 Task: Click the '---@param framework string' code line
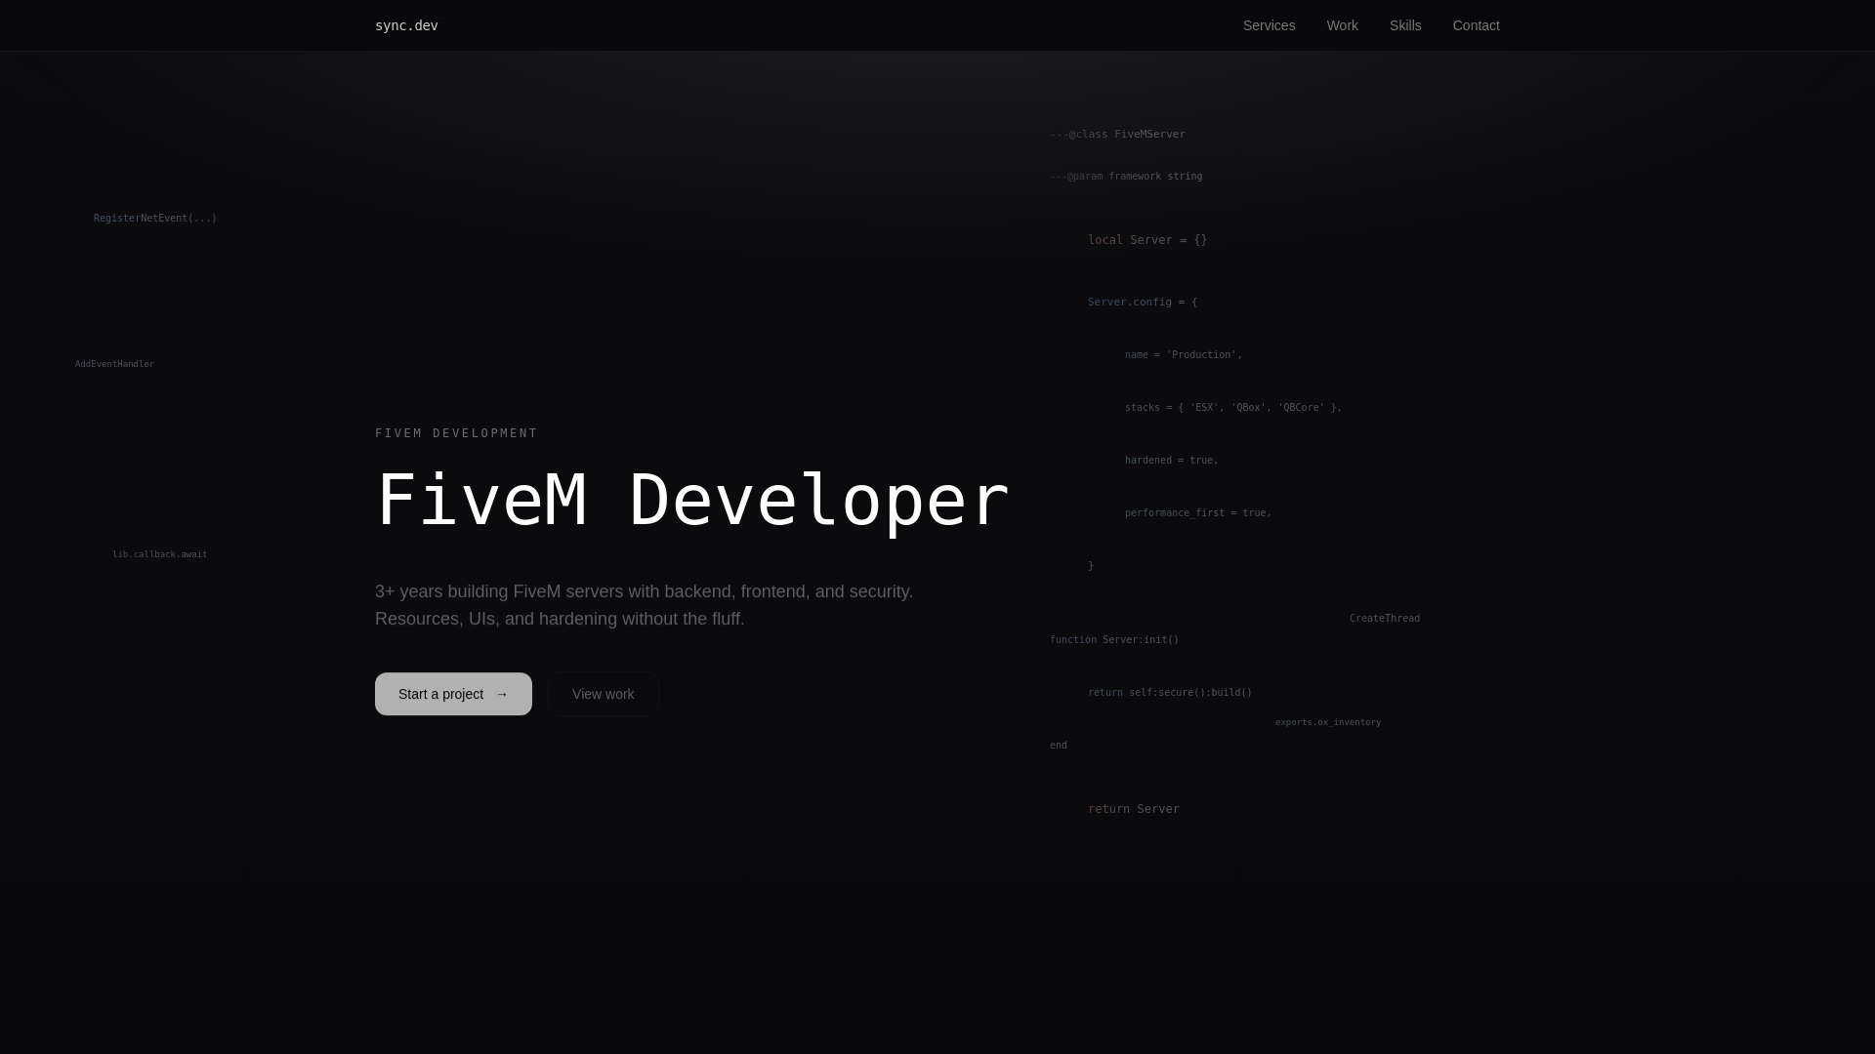(x=1126, y=177)
